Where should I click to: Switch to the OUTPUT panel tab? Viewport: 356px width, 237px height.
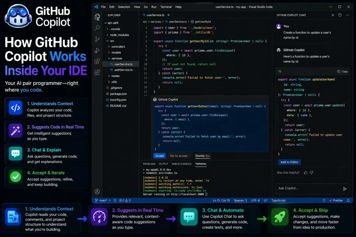pyautogui.click(x=163, y=164)
